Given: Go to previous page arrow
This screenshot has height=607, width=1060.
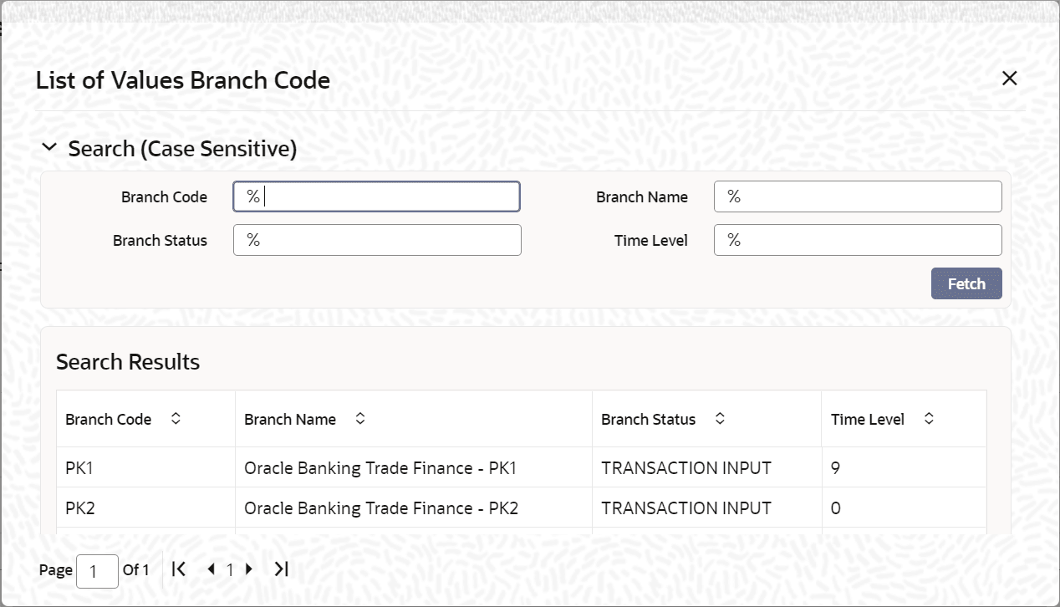Looking at the screenshot, I should (x=211, y=569).
